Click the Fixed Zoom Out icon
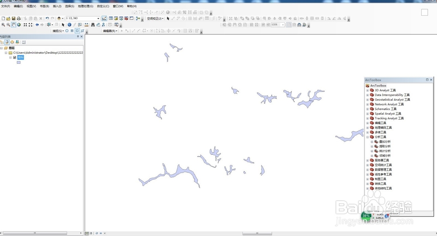437x236 pixels. [x=31, y=24]
